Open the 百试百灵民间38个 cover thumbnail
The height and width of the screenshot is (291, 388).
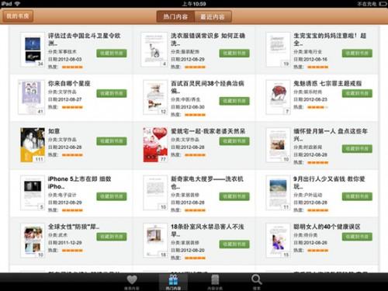pyautogui.click(x=155, y=97)
